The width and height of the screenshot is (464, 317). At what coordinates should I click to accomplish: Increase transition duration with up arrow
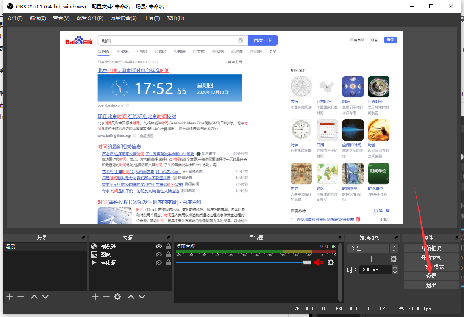pos(395,267)
